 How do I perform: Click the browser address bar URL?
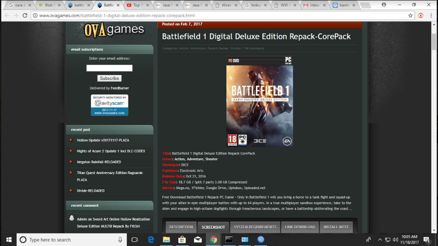pos(117,15)
